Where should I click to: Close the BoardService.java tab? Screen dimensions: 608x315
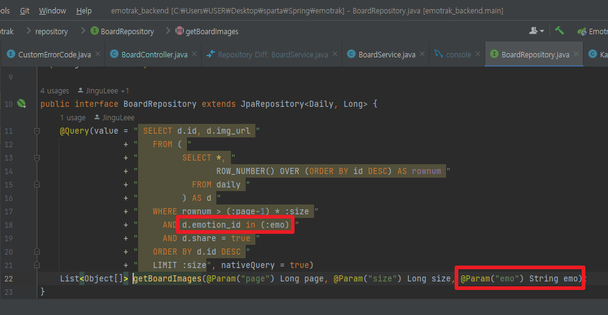pyautogui.click(x=422, y=54)
